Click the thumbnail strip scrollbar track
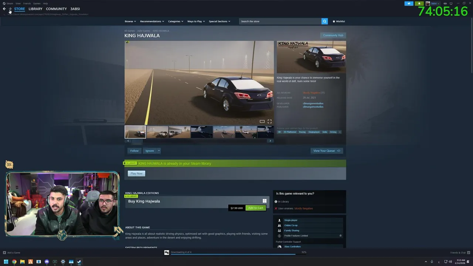 pyautogui.click(x=199, y=141)
